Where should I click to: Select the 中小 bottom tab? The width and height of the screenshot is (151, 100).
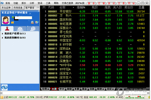tap(62, 89)
